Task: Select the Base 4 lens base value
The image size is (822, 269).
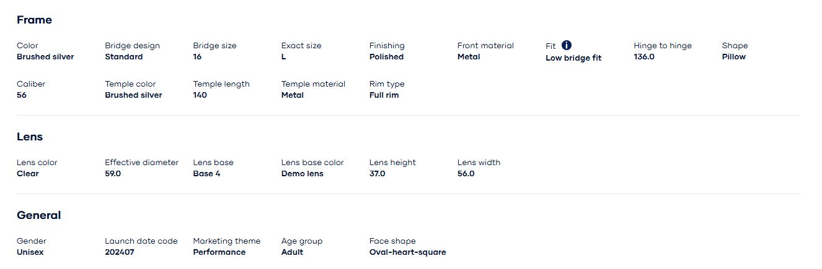Action: tap(206, 174)
